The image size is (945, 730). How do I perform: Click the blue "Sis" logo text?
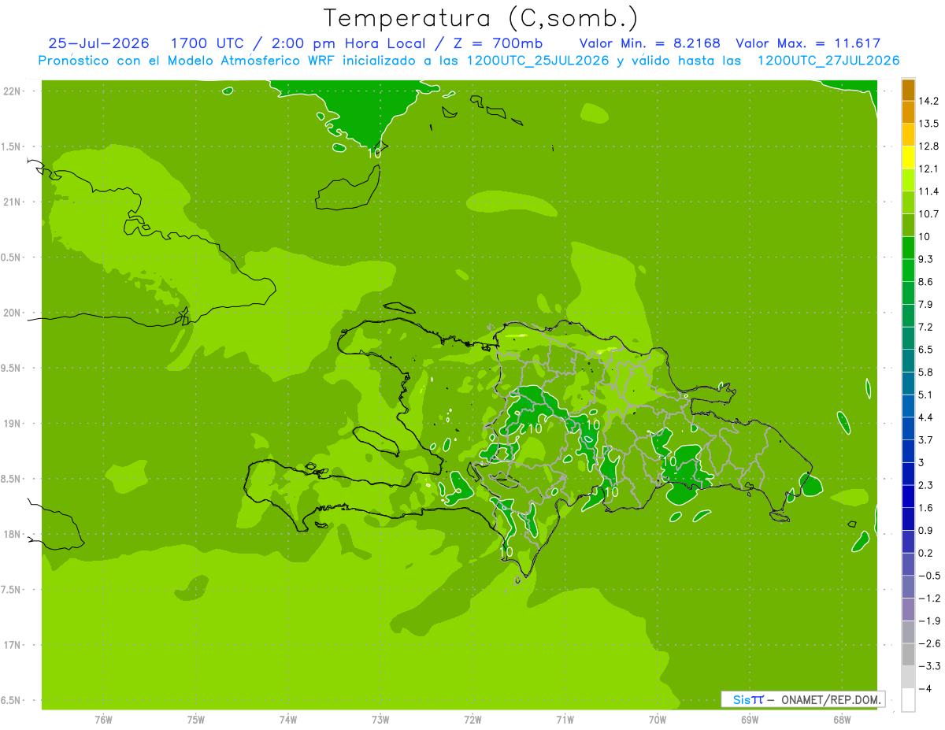[742, 699]
